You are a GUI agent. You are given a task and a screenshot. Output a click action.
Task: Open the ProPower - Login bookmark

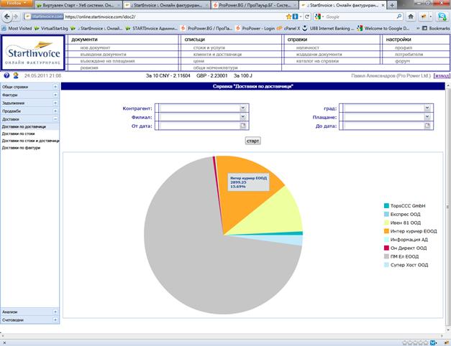coord(255,28)
